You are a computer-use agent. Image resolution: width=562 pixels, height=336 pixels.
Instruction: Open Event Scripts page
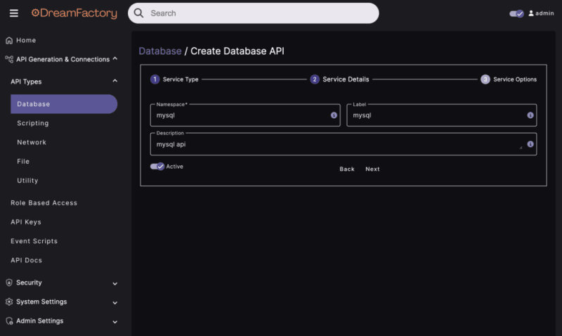(34, 241)
